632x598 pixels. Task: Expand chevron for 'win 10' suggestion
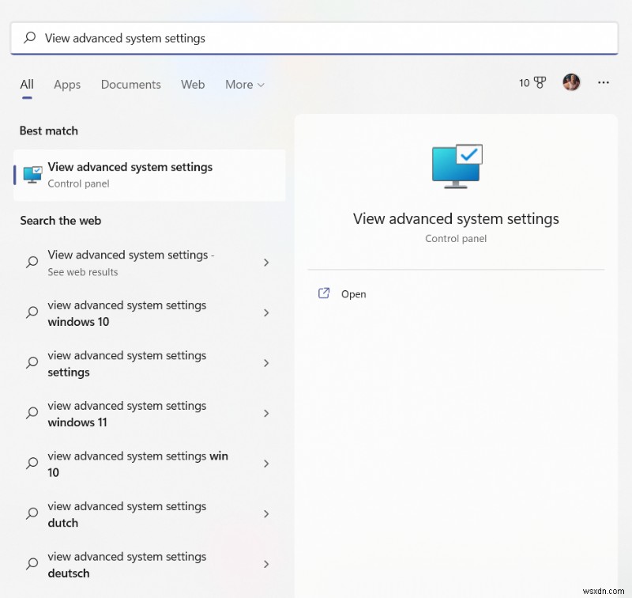point(266,464)
